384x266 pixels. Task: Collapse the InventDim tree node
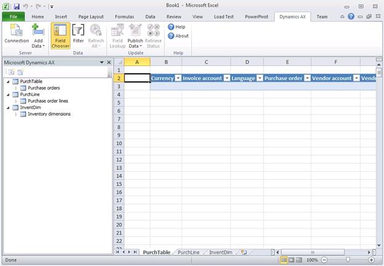point(8,108)
